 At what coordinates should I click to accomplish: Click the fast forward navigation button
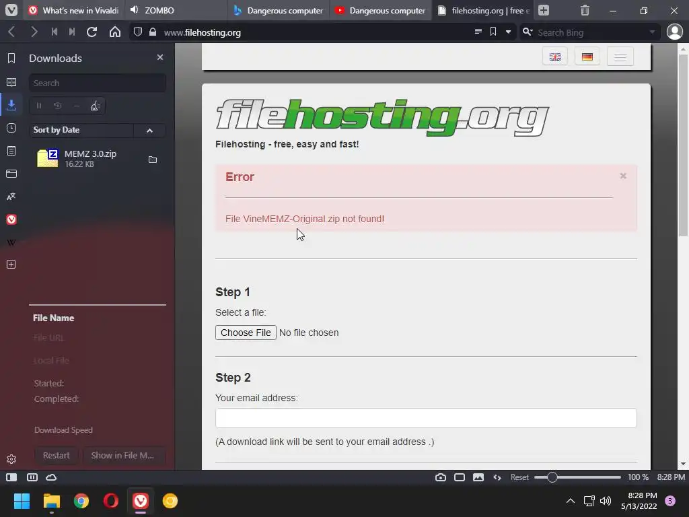pos(72,32)
